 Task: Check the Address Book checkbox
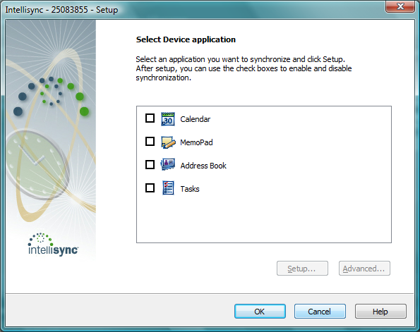[150, 164]
